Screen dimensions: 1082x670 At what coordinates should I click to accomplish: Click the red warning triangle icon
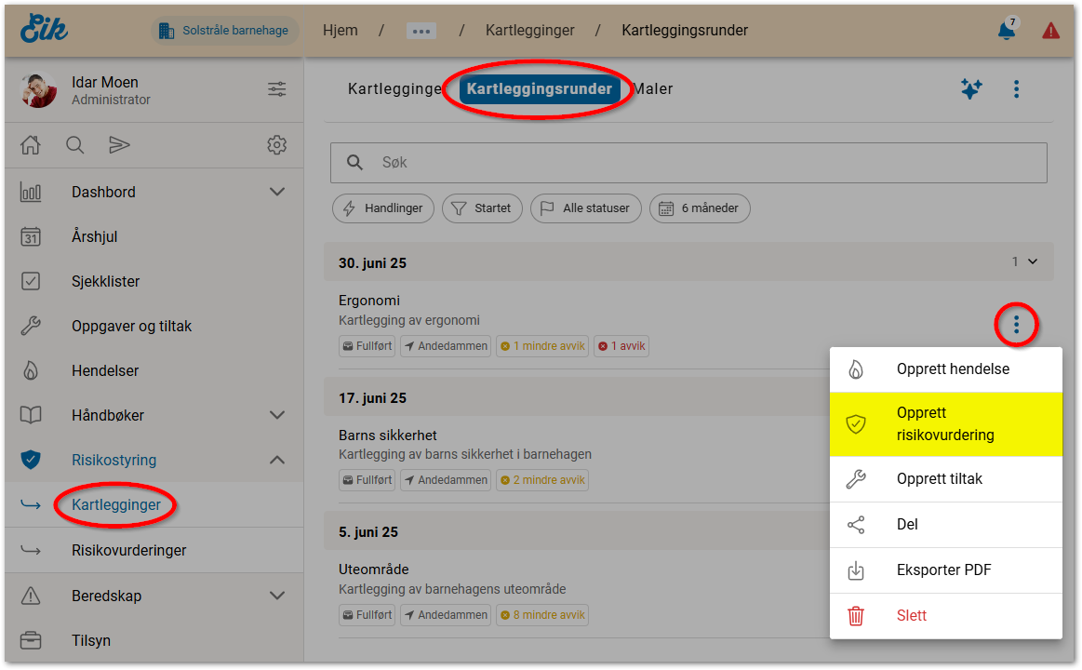point(1051,31)
